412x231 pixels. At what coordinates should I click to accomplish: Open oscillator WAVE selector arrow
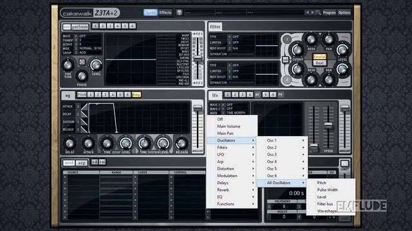76,36
